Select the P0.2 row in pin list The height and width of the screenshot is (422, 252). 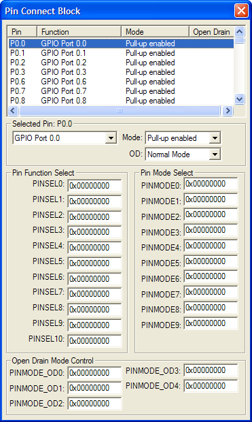(121, 63)
